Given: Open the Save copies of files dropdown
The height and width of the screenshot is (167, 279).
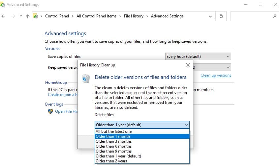Looking at the screenshot, I should pyautogui.click(x=198, y=57).
